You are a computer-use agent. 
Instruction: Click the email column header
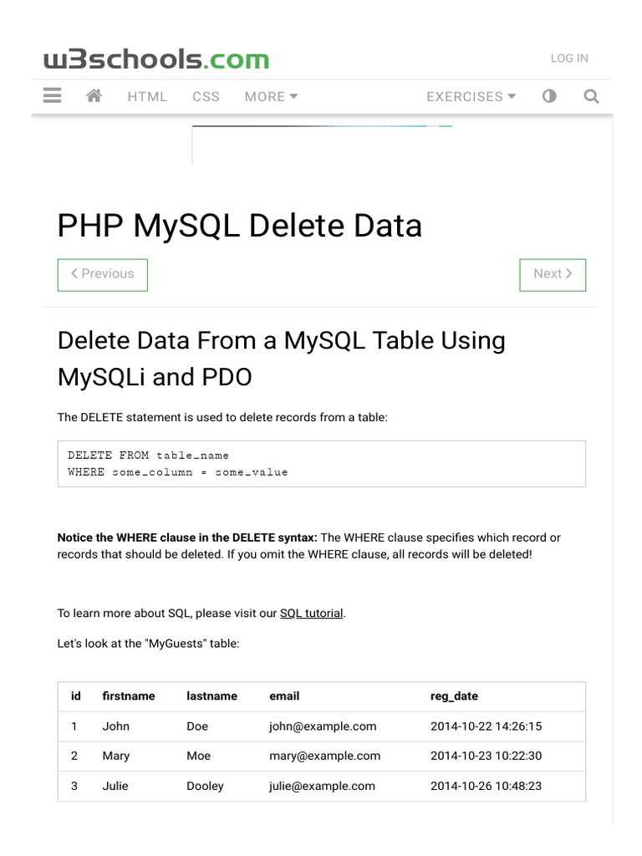click(284, 696)
